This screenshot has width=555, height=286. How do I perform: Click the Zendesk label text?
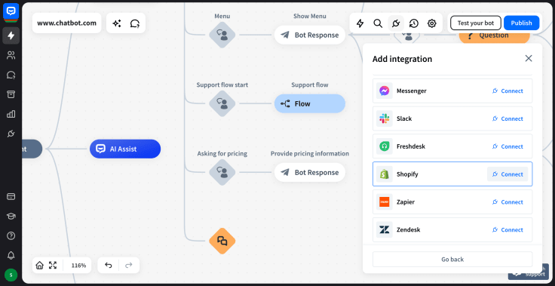[x=409, y=229]
